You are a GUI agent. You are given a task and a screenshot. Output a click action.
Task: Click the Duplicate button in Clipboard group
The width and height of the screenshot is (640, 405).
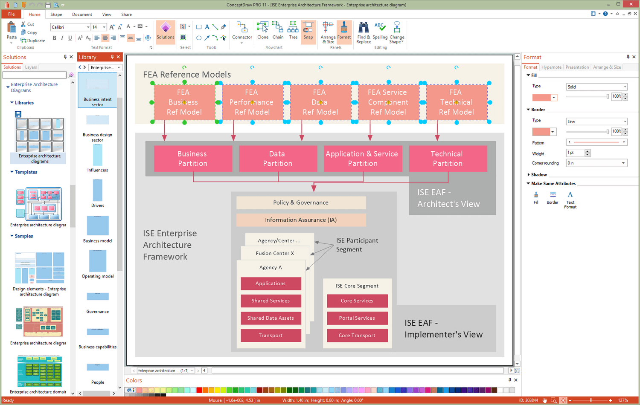point(33,40)
